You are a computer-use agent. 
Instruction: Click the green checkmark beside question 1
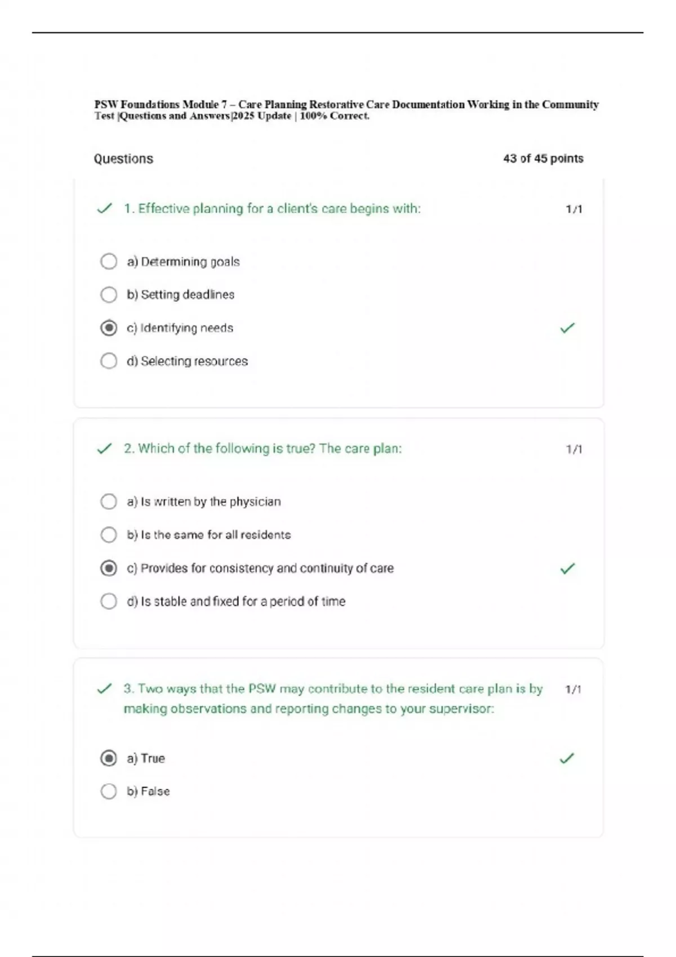(104, 209)
